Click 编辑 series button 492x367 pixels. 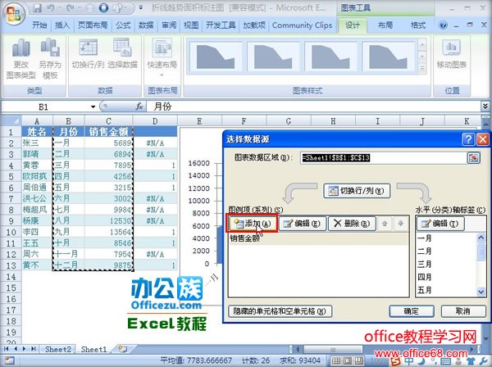point(302,224)
